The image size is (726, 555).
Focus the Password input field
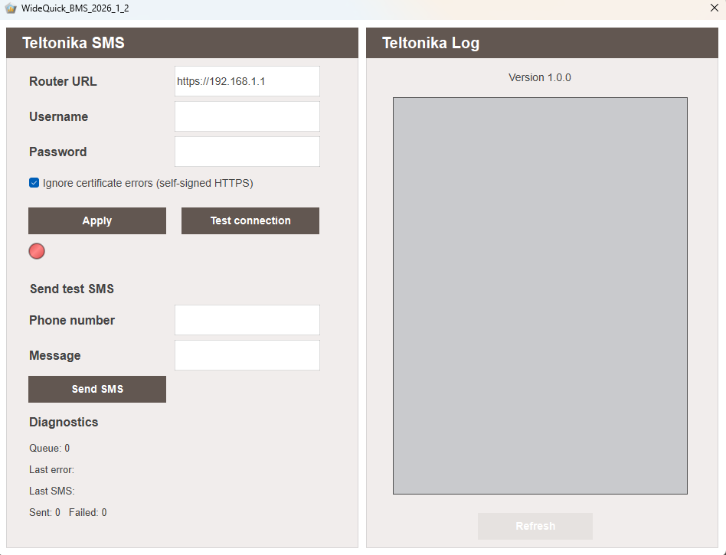click(247, 152)
